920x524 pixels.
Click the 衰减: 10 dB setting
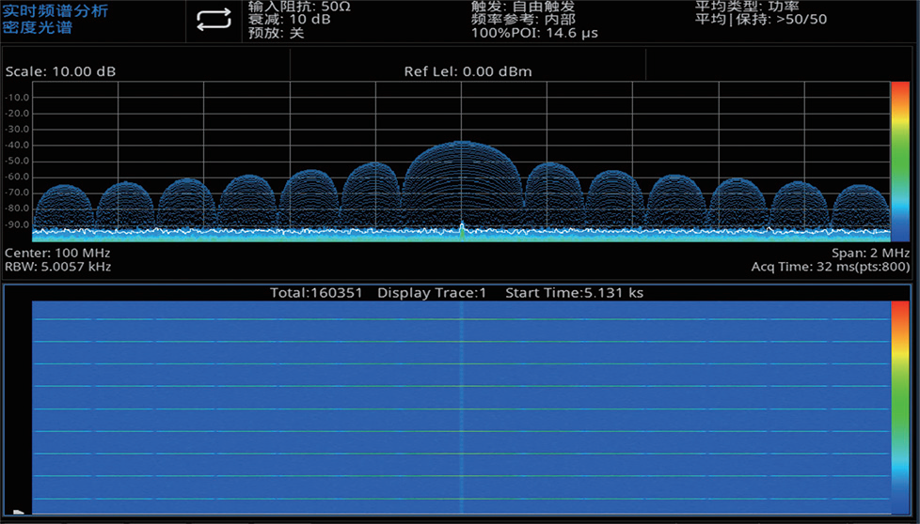(289, 20)
